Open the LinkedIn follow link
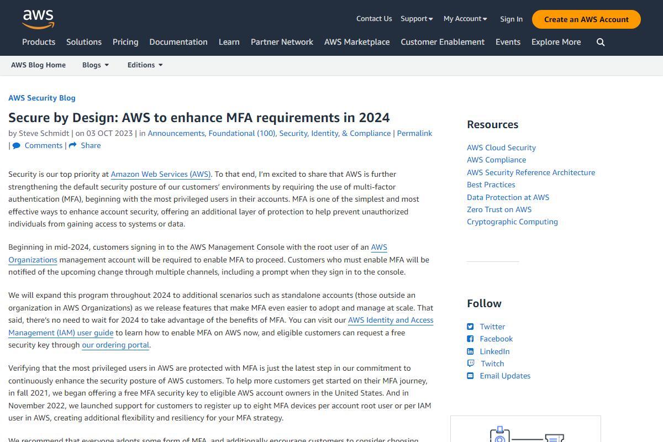Viewport: 663px width, 442px height. (x=494, y=351)
